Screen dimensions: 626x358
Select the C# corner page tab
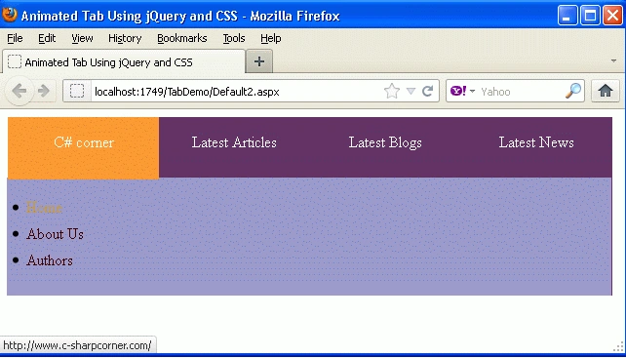(x=84, y=148)
